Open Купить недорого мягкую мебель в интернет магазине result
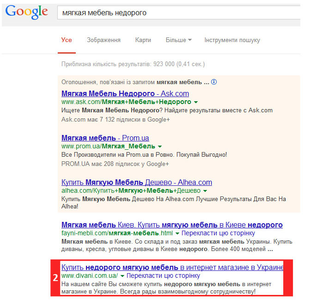Screen dimensions: 316x300 click(172, 267)
